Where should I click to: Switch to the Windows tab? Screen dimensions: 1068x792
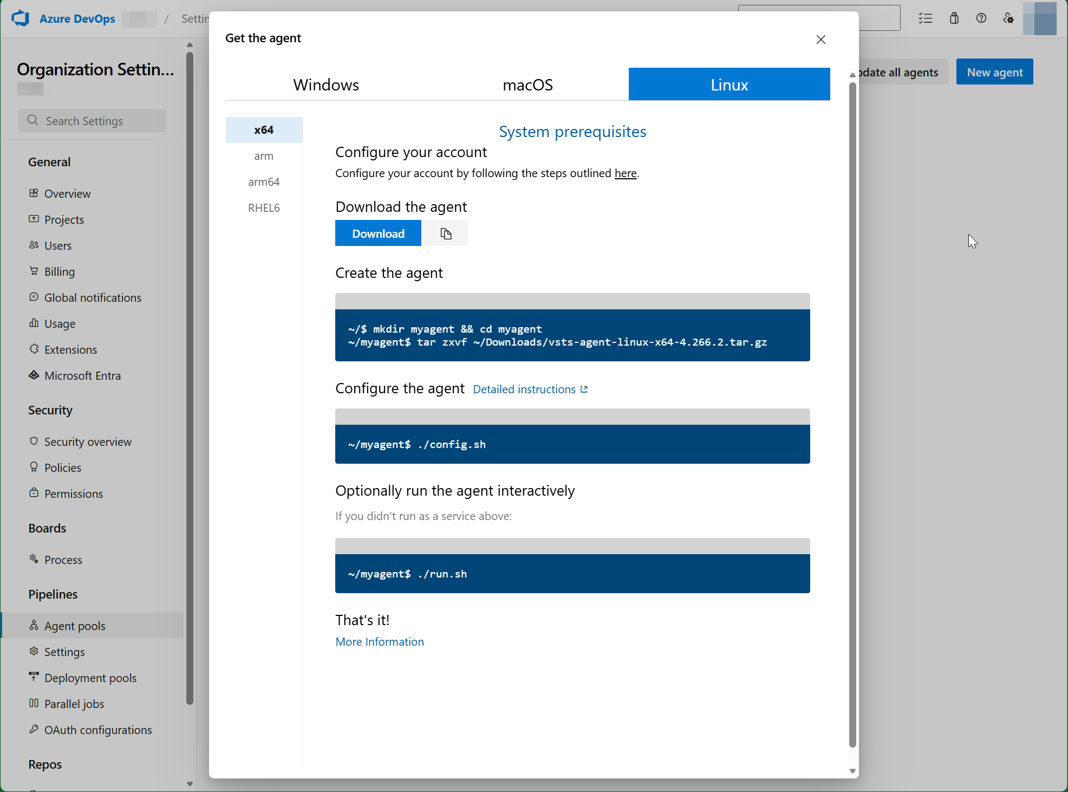click(x=326, y=85)
